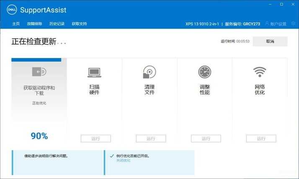The image size is (299, 179).
Task: Click 运行 under 扫描硬件
Action: click(x=96, y=139)
